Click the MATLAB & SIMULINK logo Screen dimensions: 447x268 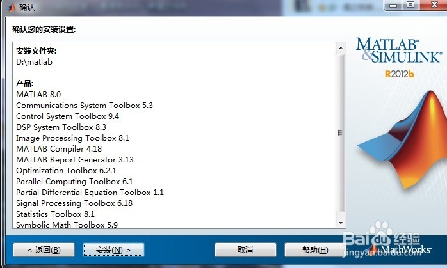[399, 51]
